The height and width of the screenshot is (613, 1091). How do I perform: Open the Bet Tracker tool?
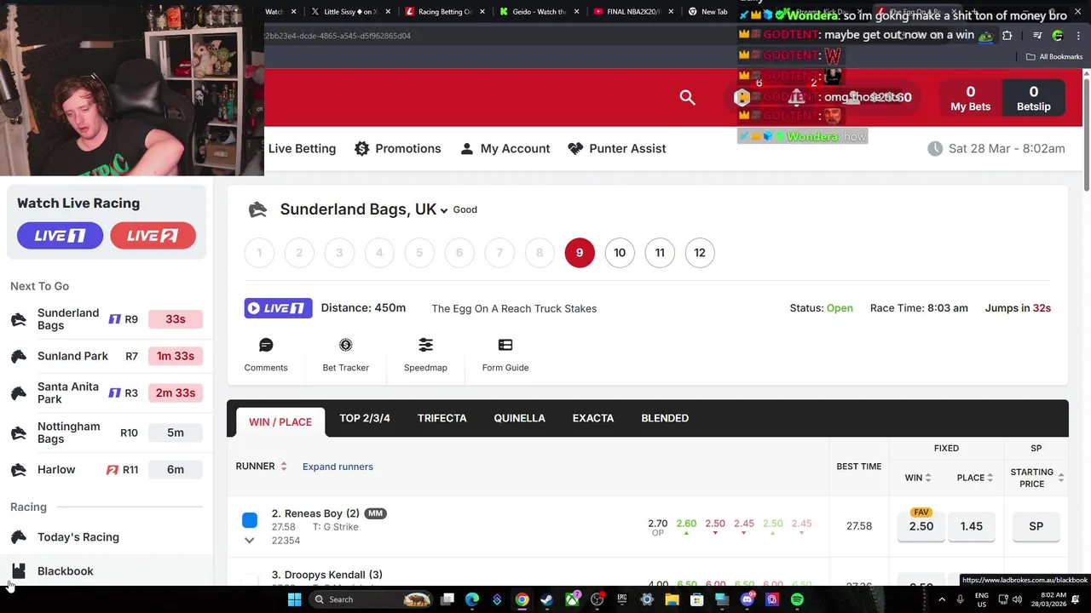coord(345,355)
